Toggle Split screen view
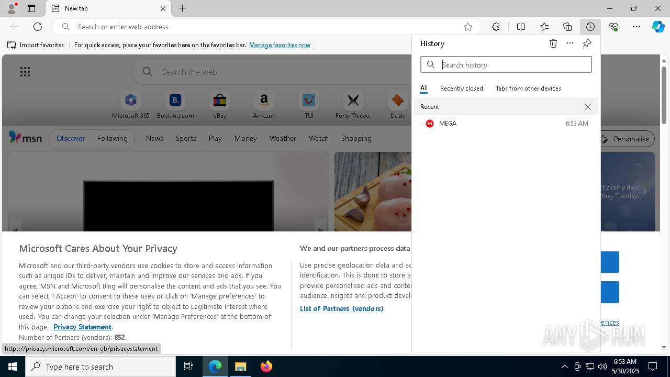The width and height of the screenshot is (670, 377). click(x=521, y=27)
